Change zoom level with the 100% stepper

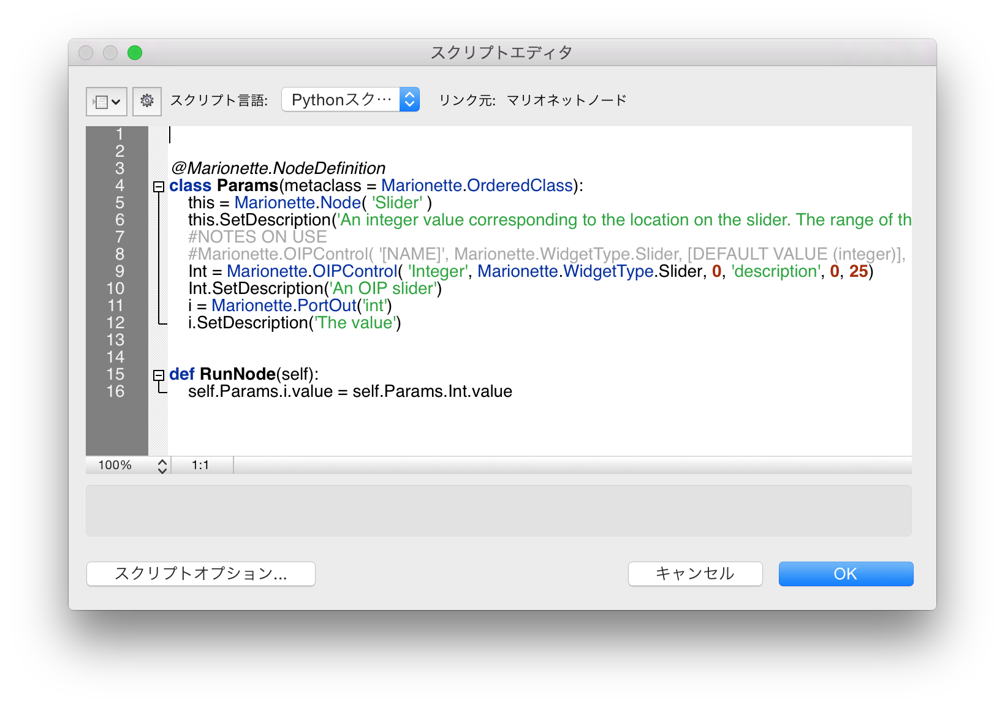[162, 466]
